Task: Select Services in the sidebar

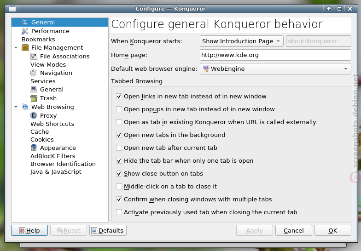Action: [x=43, y=81]
